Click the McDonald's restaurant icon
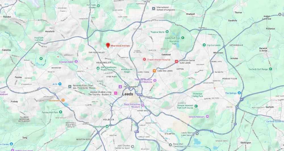This screenshot has width=284, height=151. [63, 100]
